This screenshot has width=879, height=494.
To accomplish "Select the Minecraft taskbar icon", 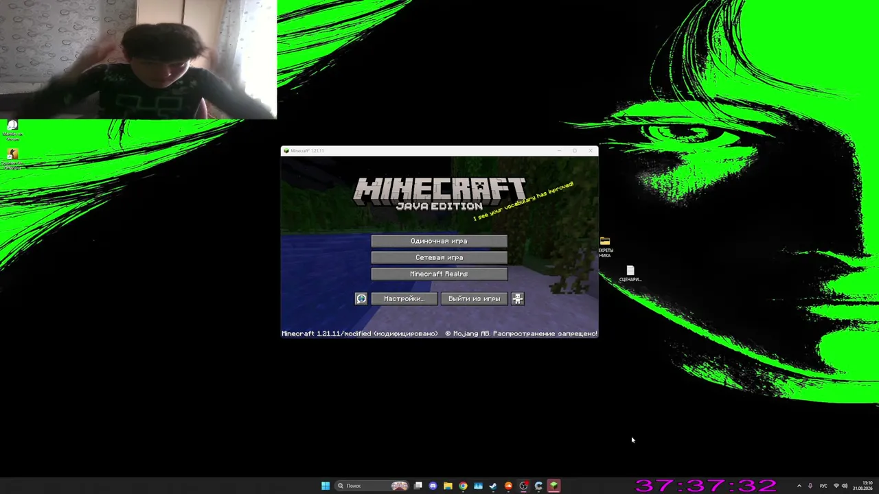I will point(553,486).
